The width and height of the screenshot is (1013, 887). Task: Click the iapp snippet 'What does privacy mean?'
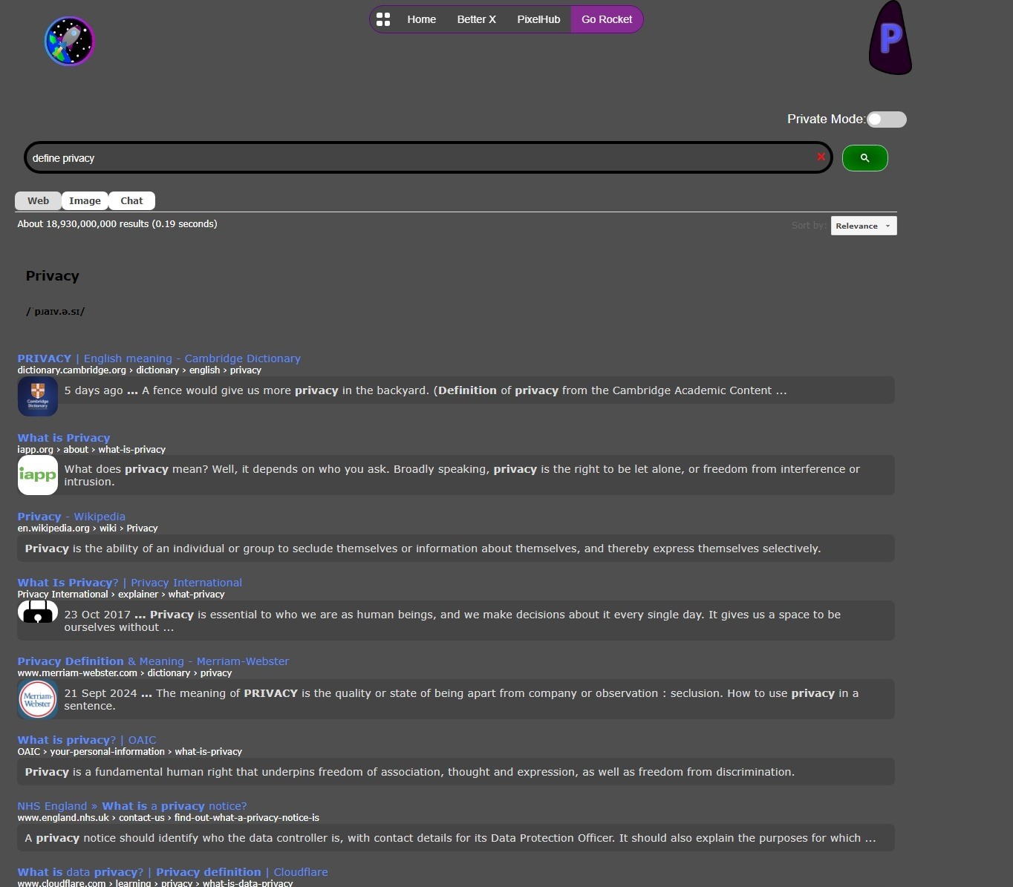pyautogui.click(x=462, y=475)
